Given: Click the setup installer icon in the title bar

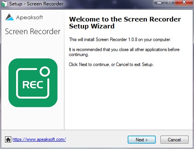Looking at the screenshot, I should click(4, 4).
